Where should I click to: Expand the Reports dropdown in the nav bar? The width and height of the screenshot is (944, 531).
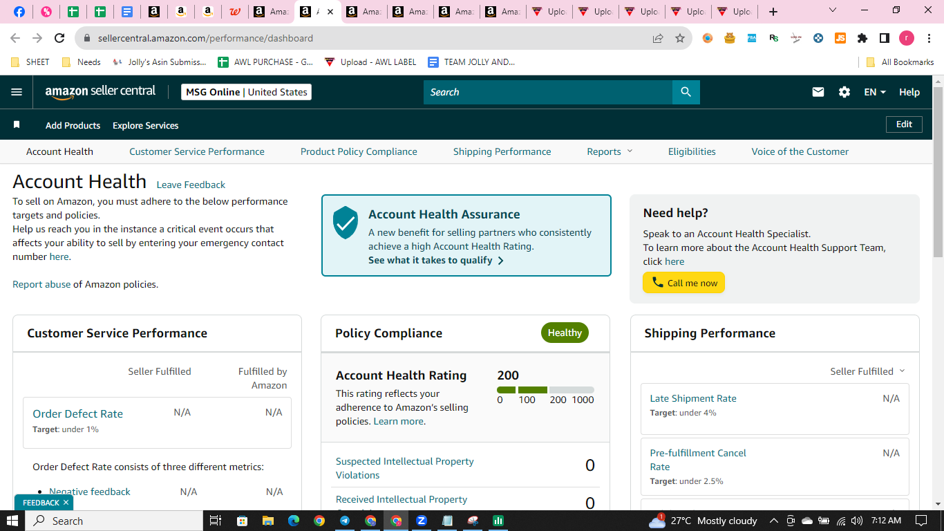click(x=610, y=151)
